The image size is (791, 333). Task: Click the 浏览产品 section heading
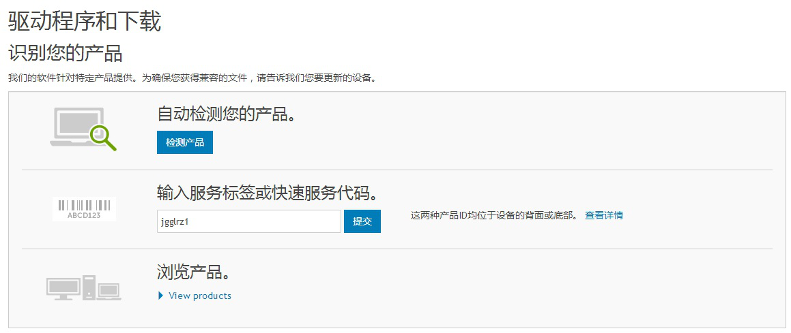[194, 272]
